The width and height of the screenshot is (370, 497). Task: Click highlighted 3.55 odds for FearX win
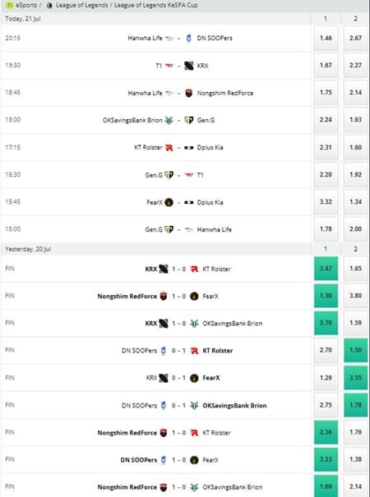tap(355, 378)
